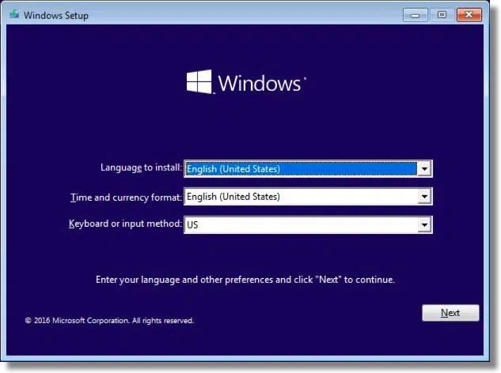Click the "Windows Setup" title text
Image resolution: width=501 pixels, height=373 pixels.
(x=56, y=15)
